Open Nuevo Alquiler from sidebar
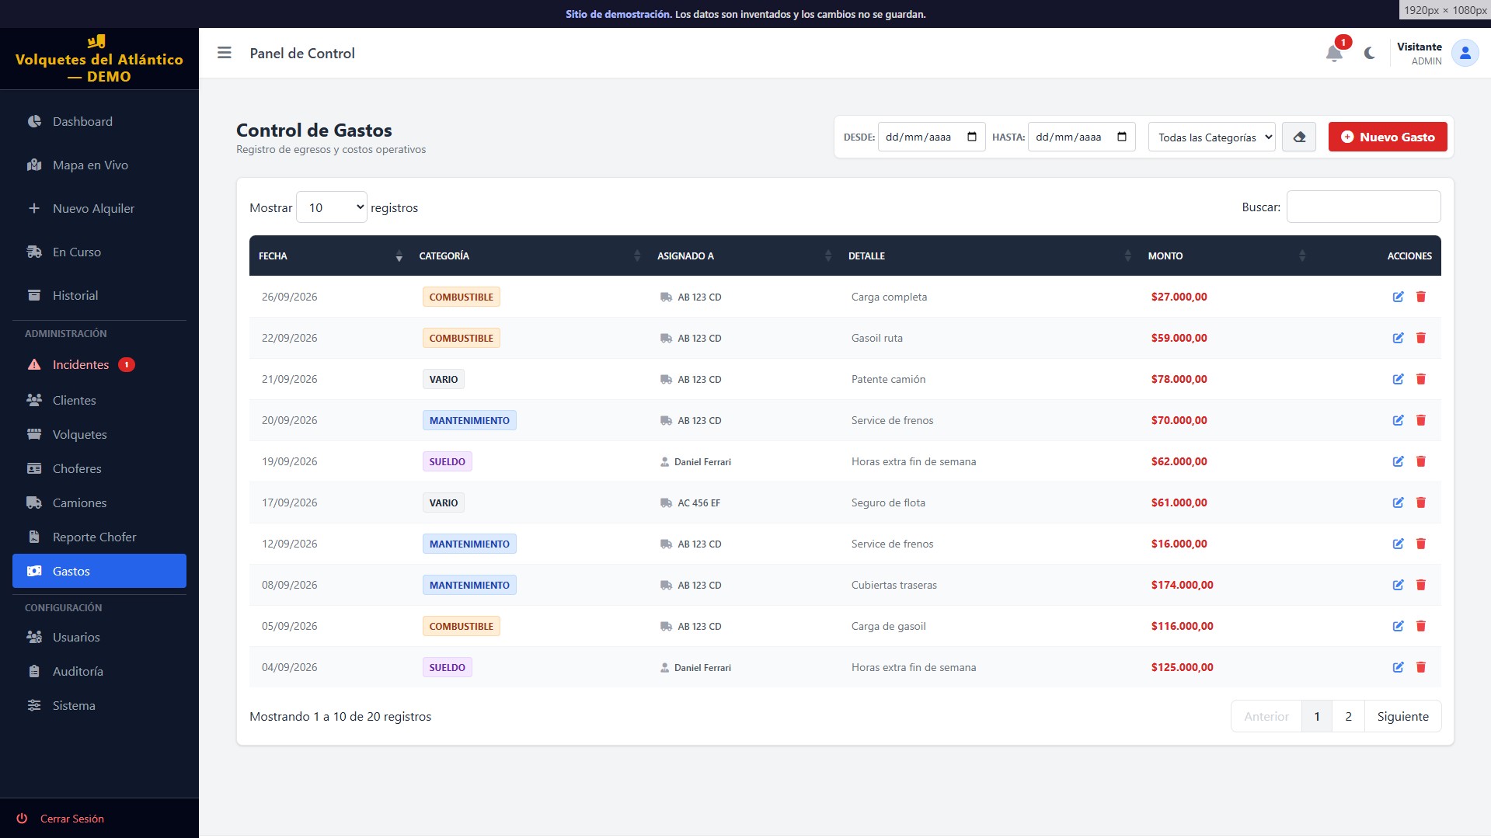The width and height of the screenshot is (1491, 838). coord(99,208)
